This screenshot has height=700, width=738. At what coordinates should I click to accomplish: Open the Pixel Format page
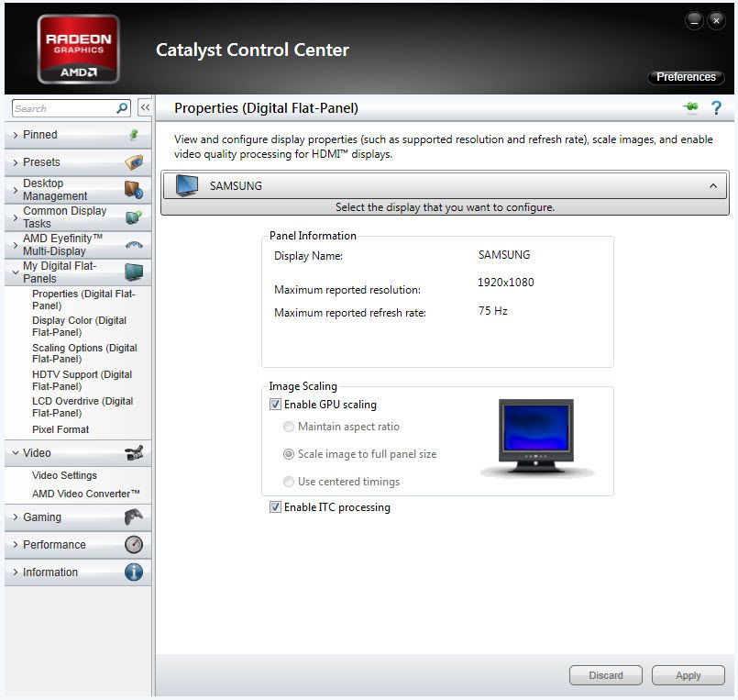click(x=61, y=429)
